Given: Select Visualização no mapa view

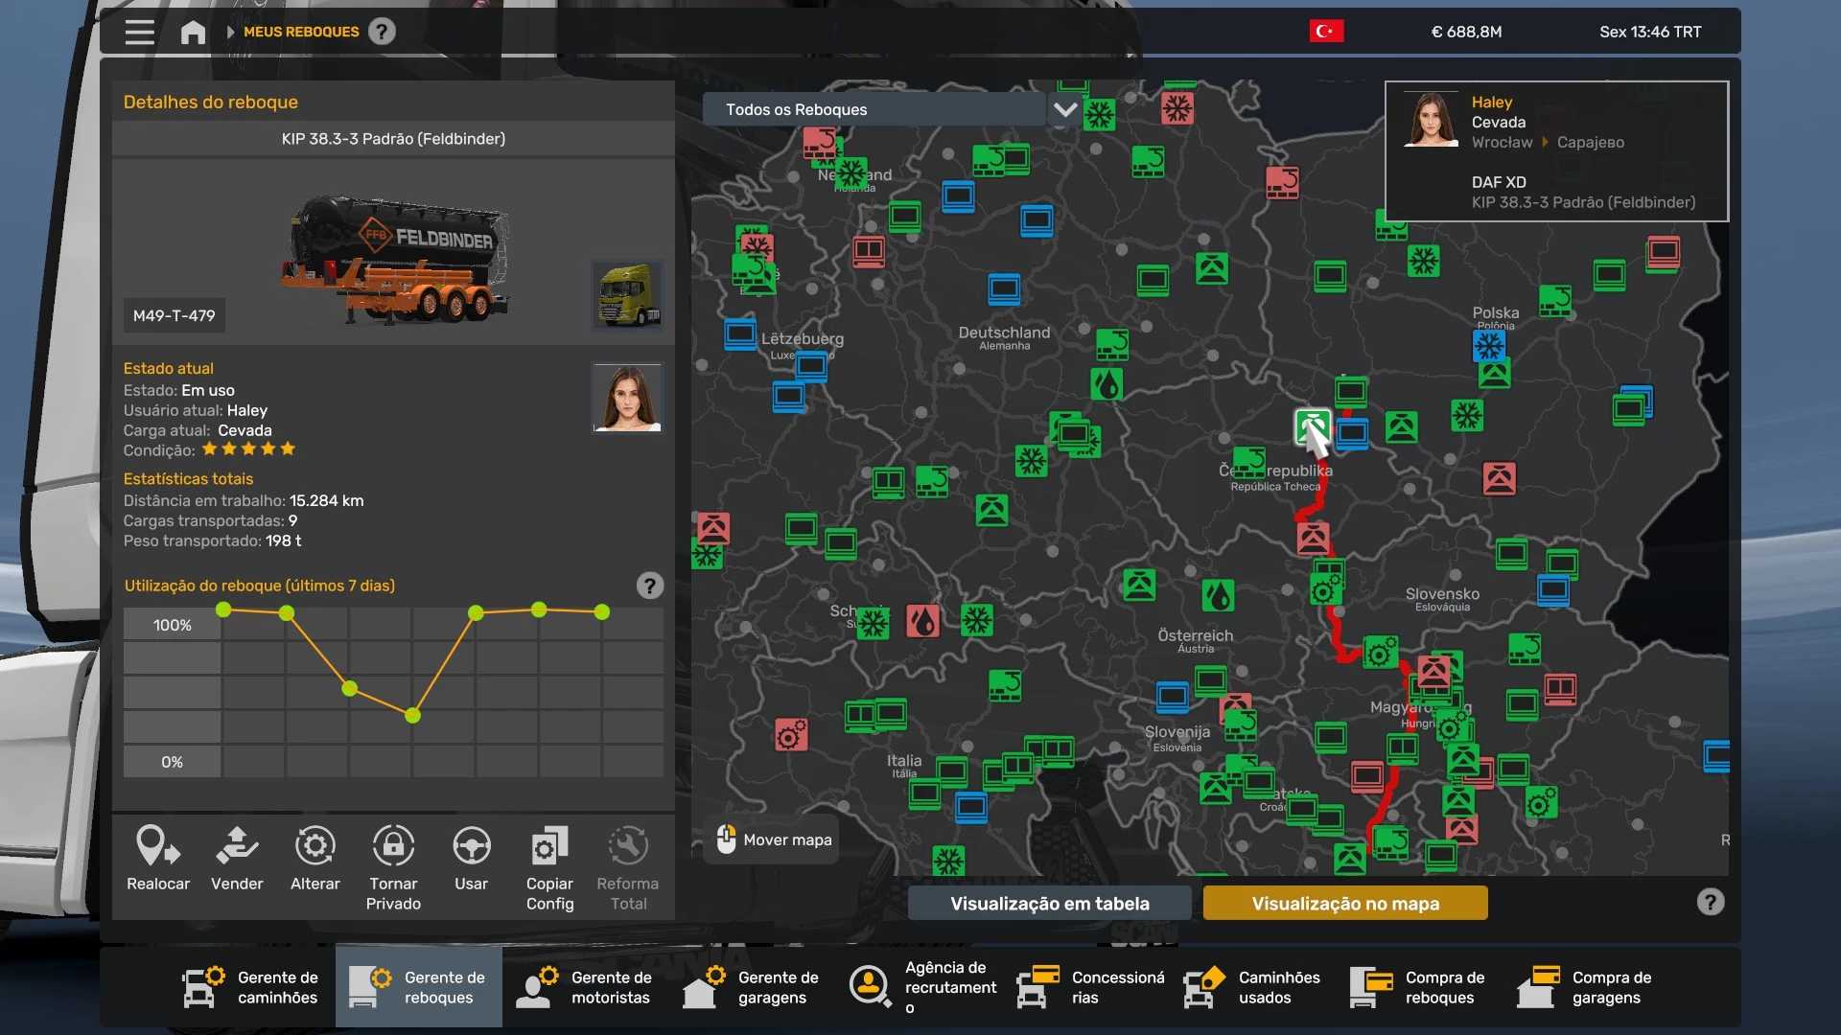Looking at the screenshot, I should click(1344, 903).
